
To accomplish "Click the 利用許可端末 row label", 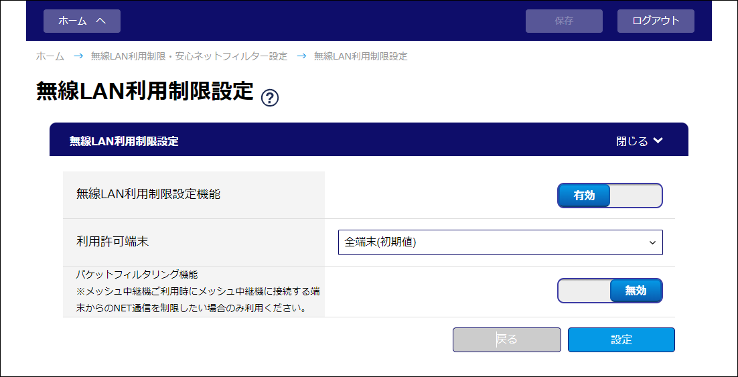I will [110, 242].
